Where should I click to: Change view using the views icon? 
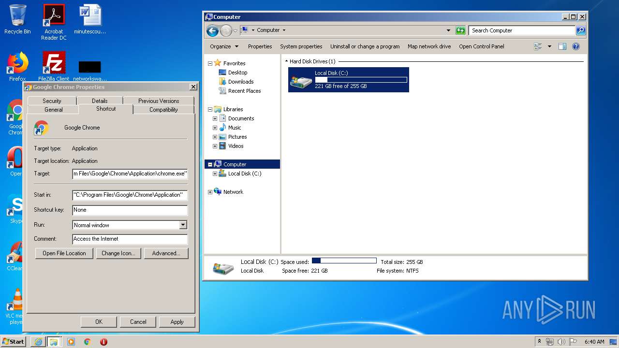pyautogui.click(x=538, y=46)
